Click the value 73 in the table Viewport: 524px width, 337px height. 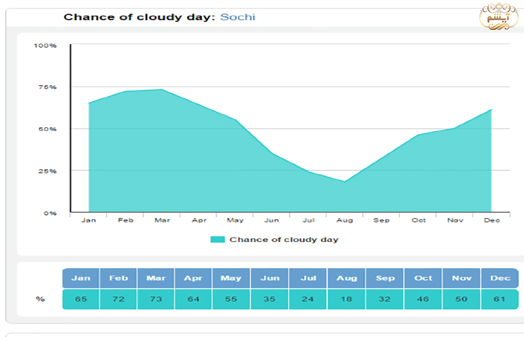[x=156, y=300]
